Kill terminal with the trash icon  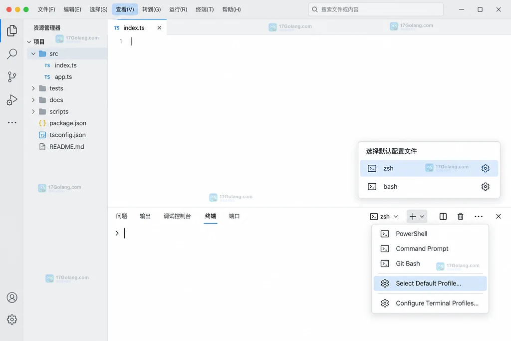(x=461, y=217)
